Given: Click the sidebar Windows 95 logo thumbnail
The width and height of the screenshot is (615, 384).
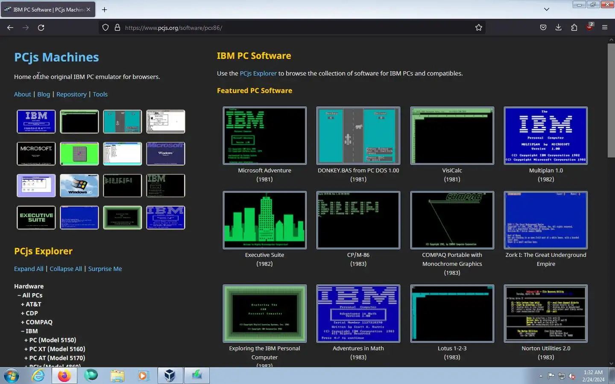Looking at the screenshot, I should pyautogui.click(x=79, y=186).
